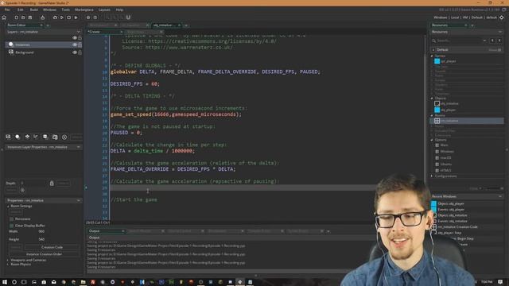This screenshot has height=286, width=509.
Task: Open Game Options gear in the toolbar
Action: tap(88, 17)
